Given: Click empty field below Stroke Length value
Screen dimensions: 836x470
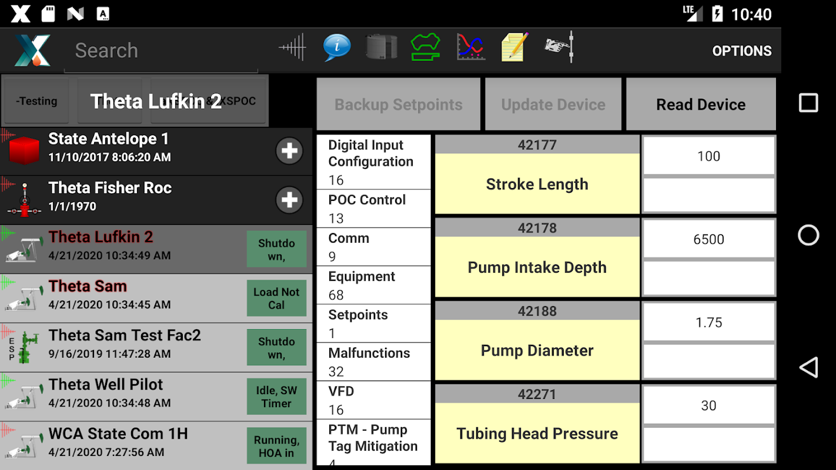Looking at the screenshot, I should (709, 195).
